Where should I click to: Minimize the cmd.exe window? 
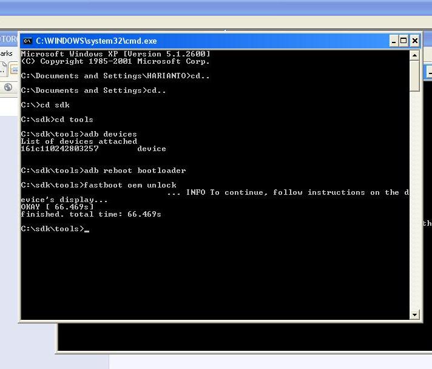click(394, 41)
